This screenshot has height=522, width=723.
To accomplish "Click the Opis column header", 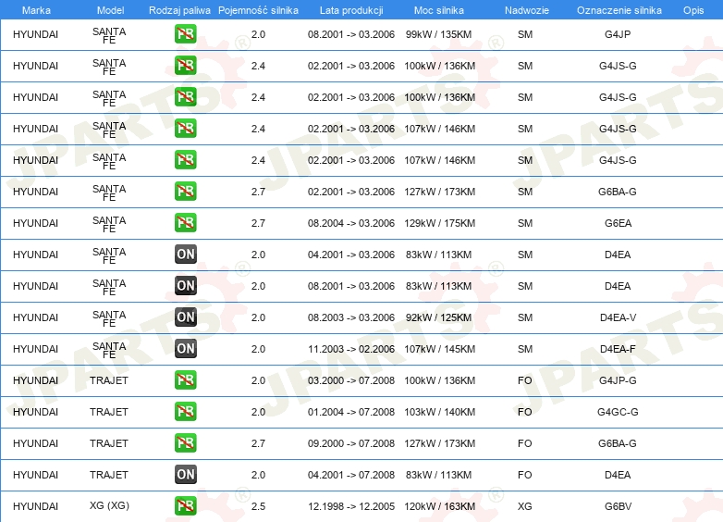I will click(x=693, y=10).
